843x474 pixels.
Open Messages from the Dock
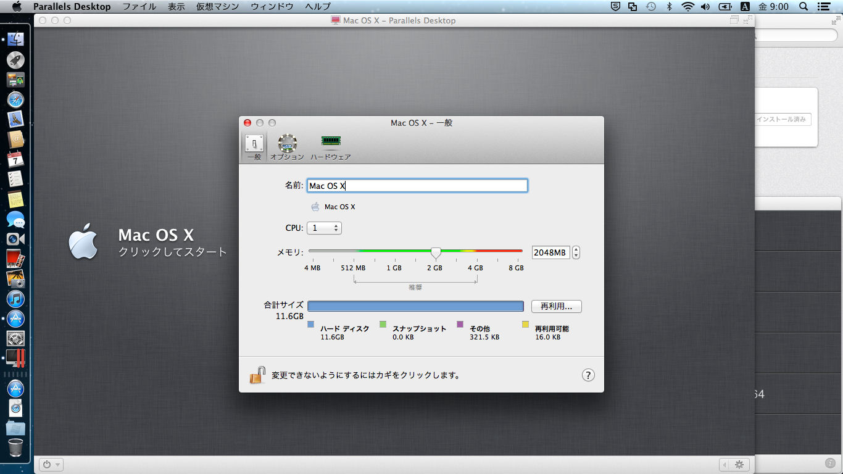pos(15,219)
